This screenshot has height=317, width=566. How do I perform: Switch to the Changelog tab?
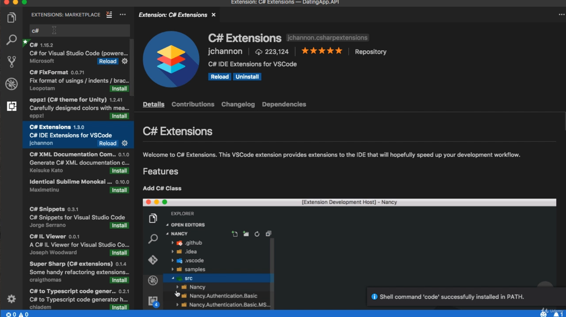tap(238, 105)
